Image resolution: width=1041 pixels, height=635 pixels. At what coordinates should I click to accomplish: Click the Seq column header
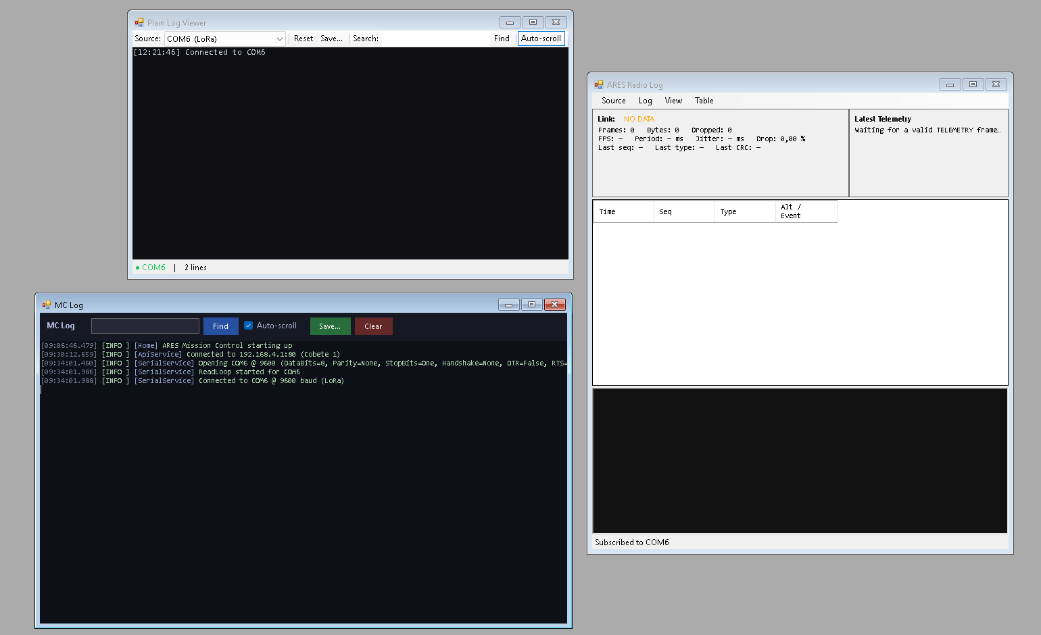tap(684, 211)
